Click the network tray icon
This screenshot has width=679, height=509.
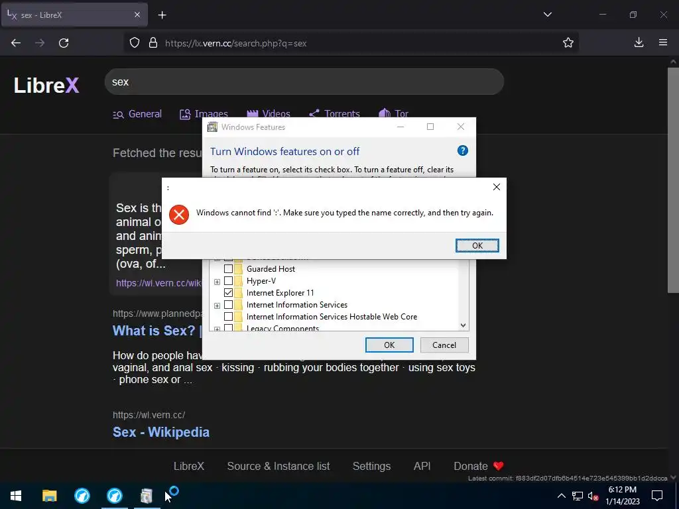click(578, 496)
